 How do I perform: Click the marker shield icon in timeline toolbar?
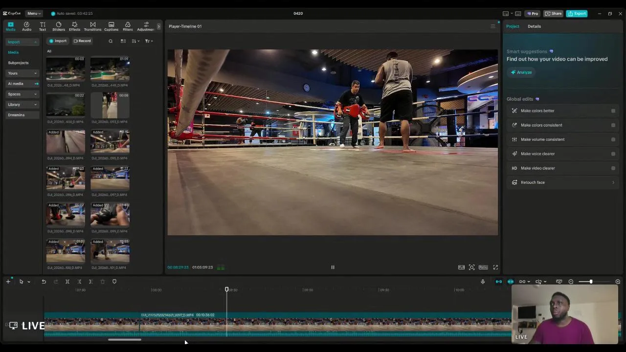tap(114, 282)
